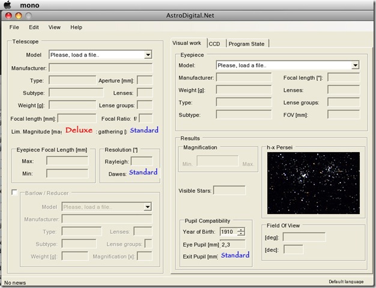Viewport: 376px width, 288px height.
Task: Click the Default language status text
Action: point(346,281)
